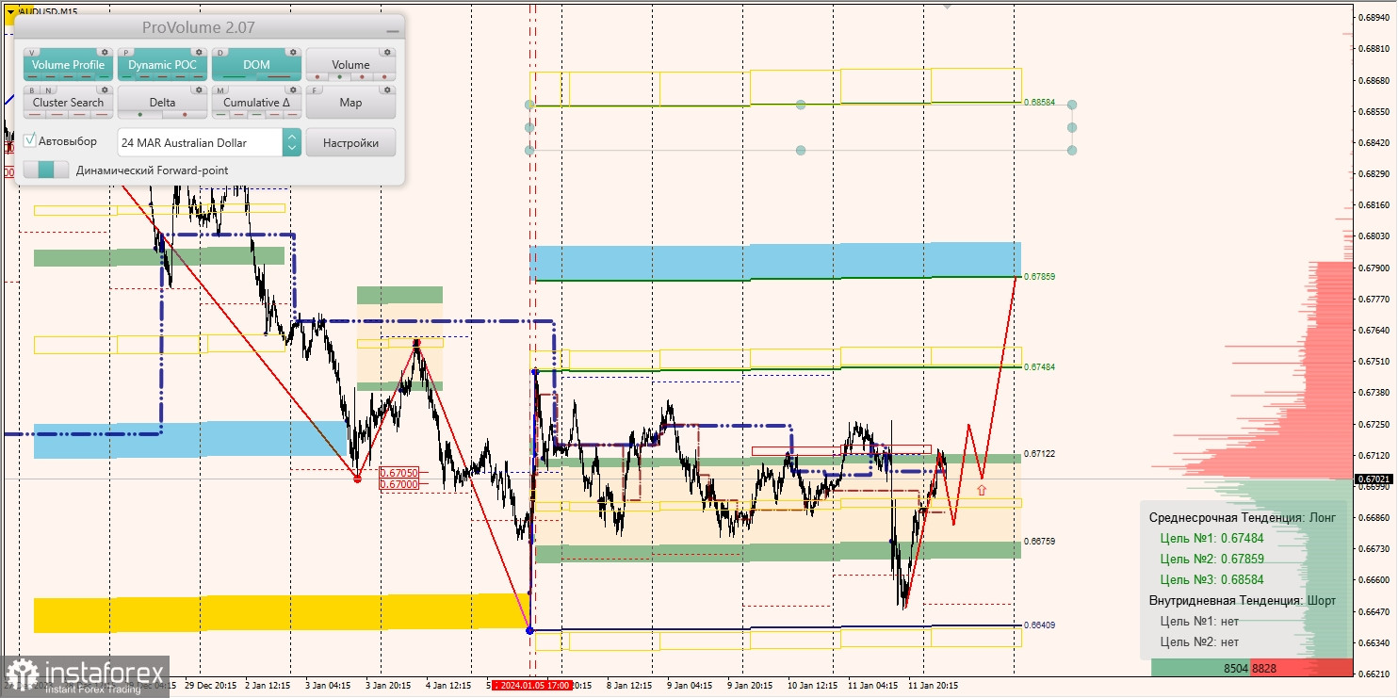Image resolution: width=1398 pixels, height=698 pixels.
Task: Click the 0.67859 level label
Action: pyautogui.click(x=1039, y=277)
